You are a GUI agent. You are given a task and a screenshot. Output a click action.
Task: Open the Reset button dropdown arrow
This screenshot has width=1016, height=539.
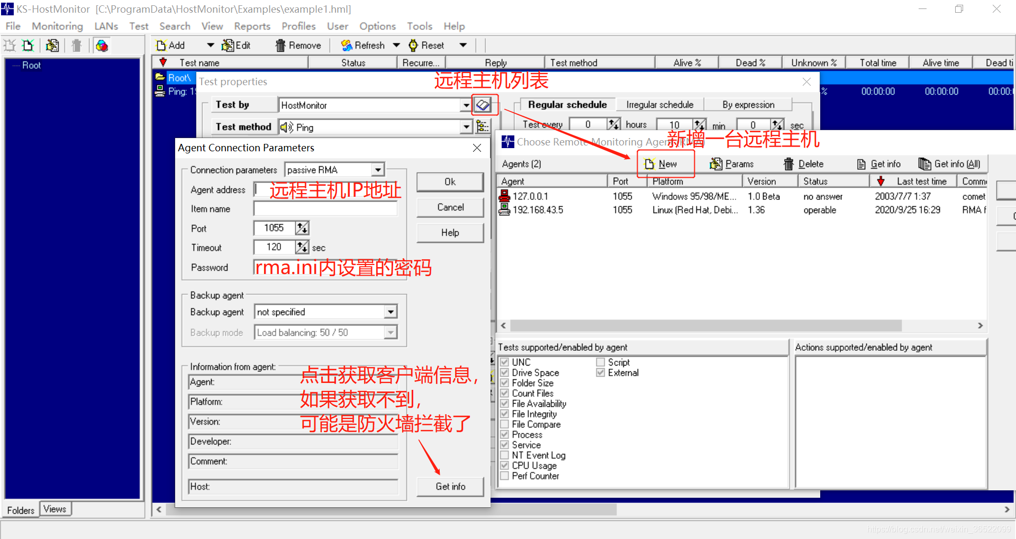click(x=463, y=45)
